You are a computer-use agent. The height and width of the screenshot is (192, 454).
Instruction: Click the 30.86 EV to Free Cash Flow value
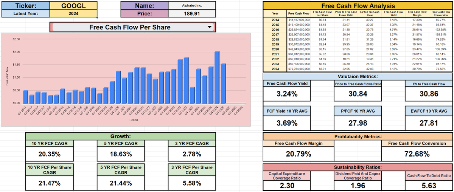pos(429,94)
